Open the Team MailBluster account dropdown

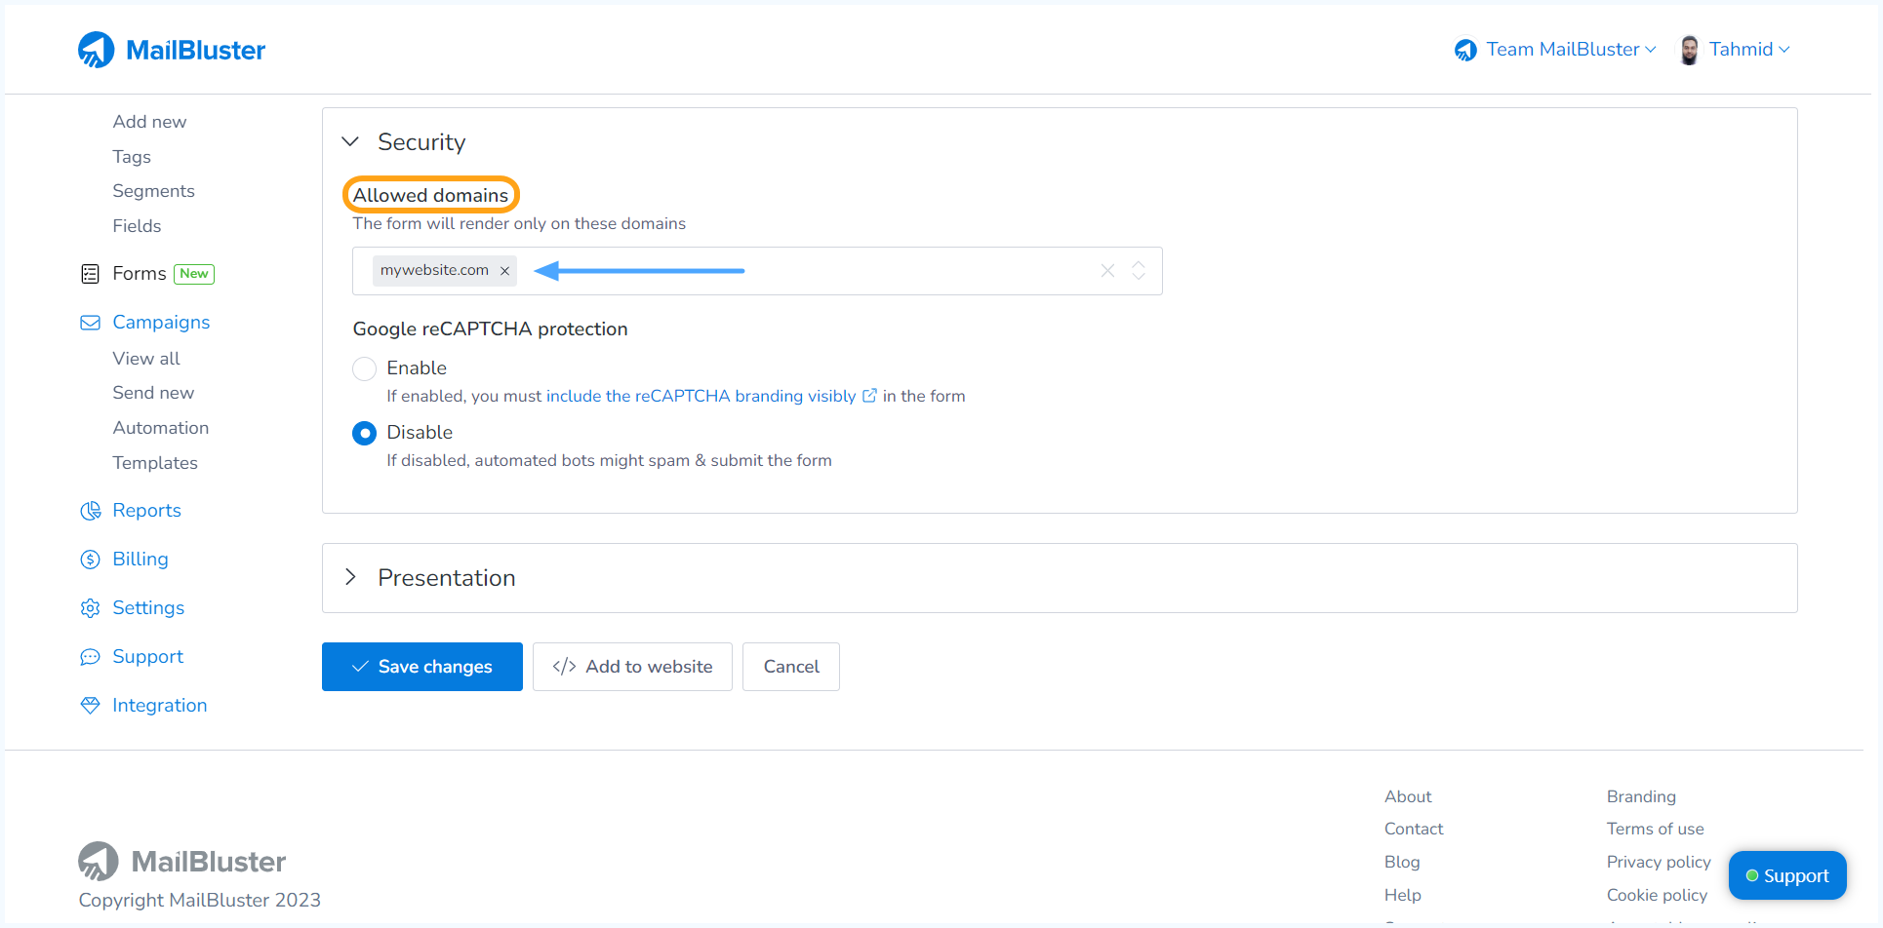tap(1561, 49)
